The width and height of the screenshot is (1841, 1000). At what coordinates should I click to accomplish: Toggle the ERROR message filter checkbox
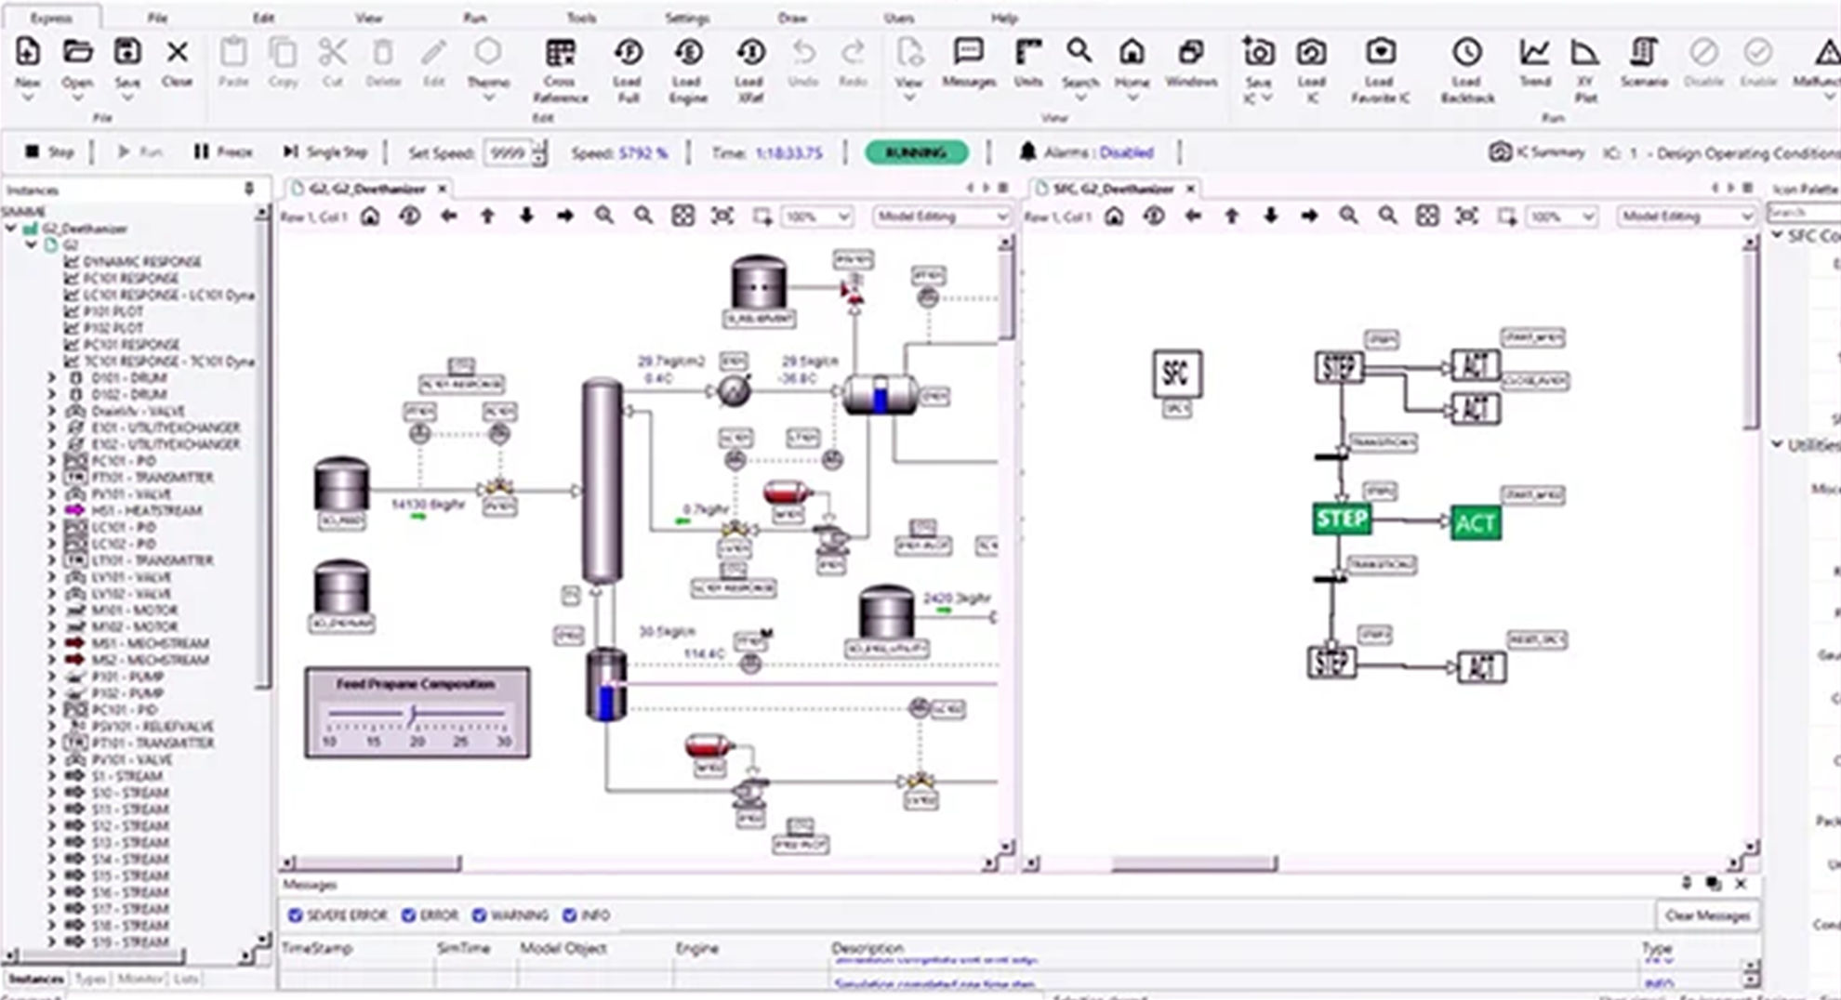pyautogui.click(x=408, y=915)
